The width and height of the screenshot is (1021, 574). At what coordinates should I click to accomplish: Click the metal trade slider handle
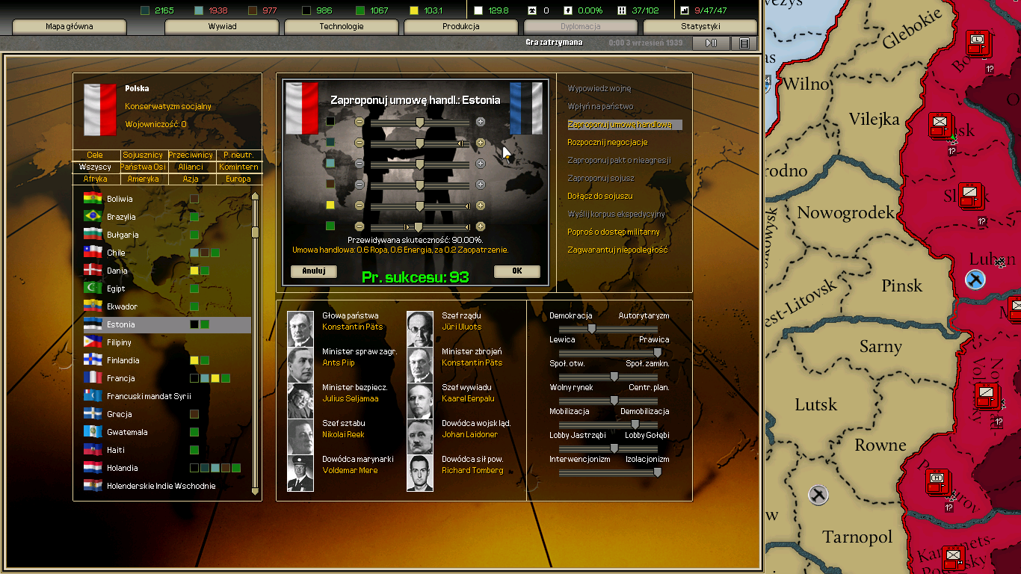419,164
